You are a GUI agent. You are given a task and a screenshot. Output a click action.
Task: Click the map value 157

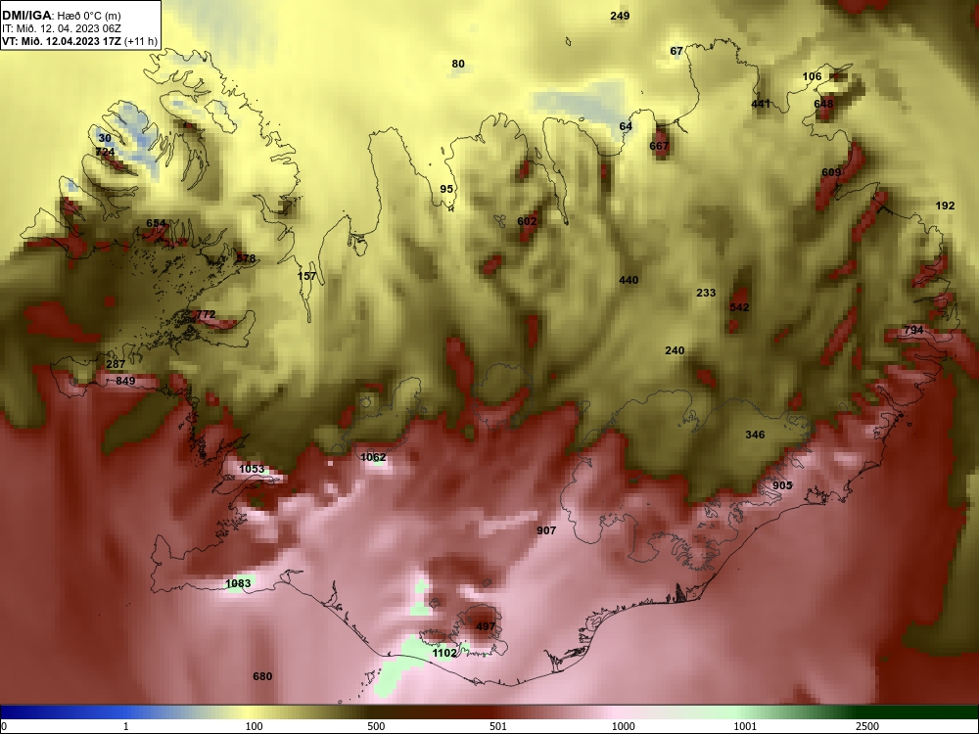[306, 276]
